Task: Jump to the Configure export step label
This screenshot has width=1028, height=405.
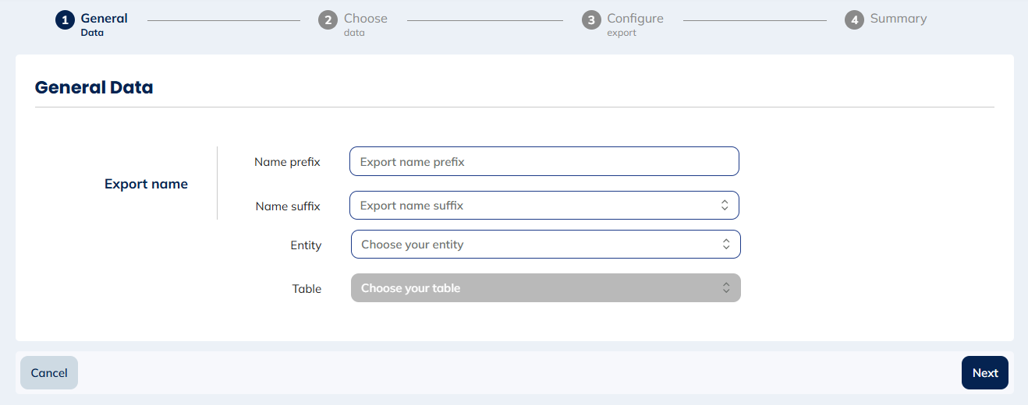Action: [635, 24]
